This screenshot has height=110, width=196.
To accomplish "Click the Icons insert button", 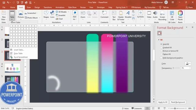I will (52, 13).
